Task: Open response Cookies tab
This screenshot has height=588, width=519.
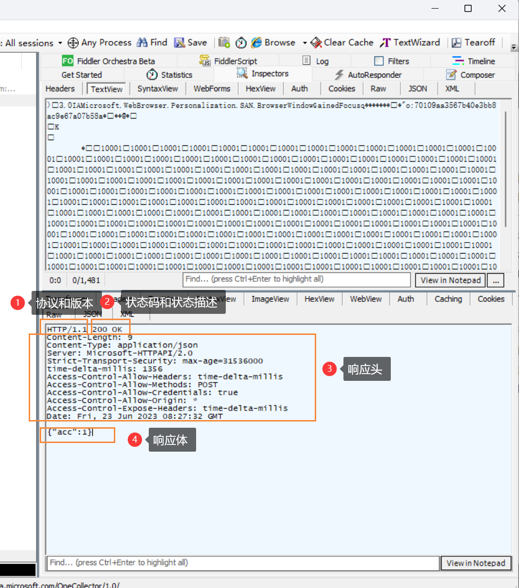Action: click(x=491, y=299)
